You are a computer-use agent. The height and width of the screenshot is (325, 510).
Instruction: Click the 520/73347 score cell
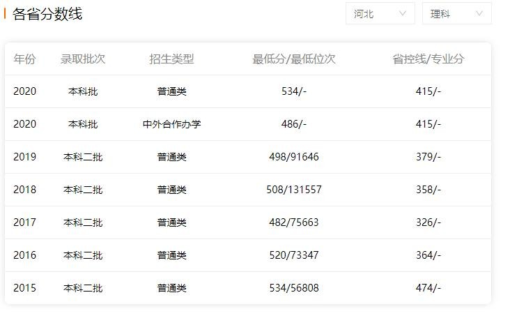tap(293, 255)
